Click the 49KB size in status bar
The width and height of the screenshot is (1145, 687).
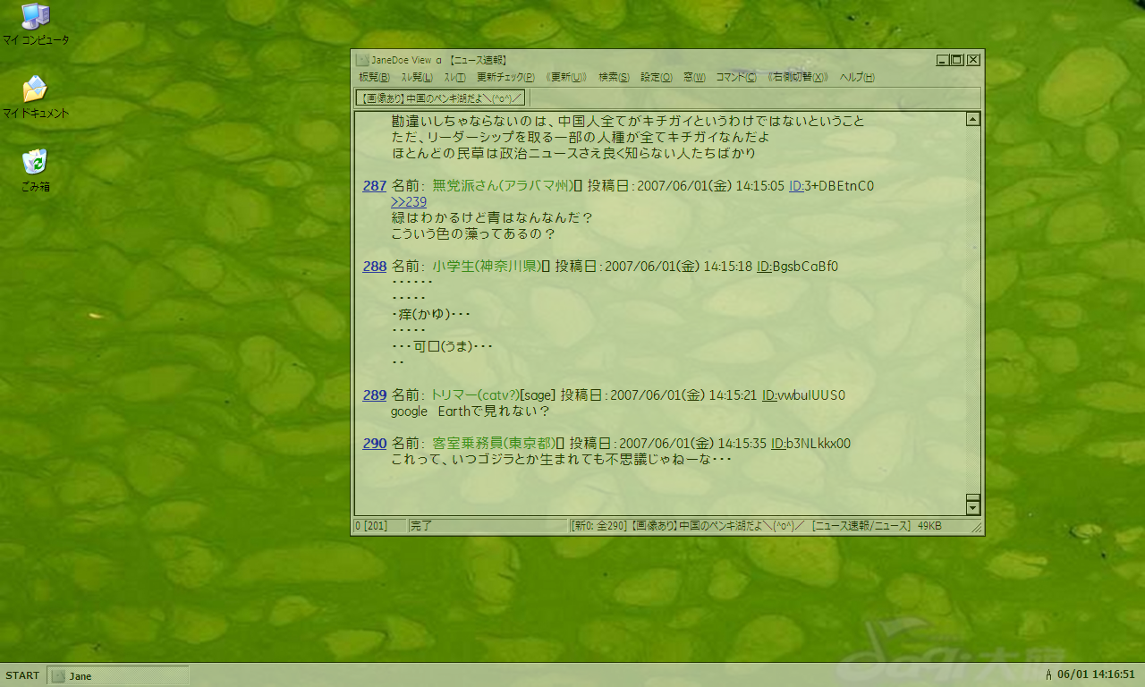(x=929, y=526)
